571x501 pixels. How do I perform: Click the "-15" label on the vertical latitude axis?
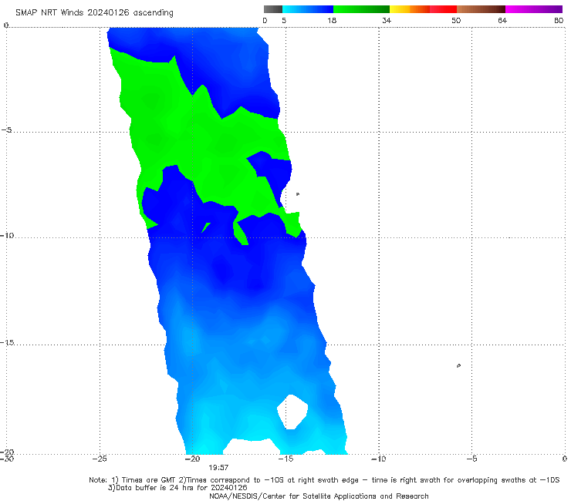[x=7, y=343]
